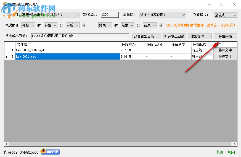
Task: Click the horizontal scrollbar left arrow
Action: point(6,144)
